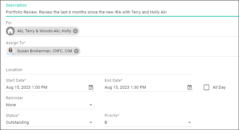Click the empty Location field
The width and height of the screenshot is (239, 130).
99,70
